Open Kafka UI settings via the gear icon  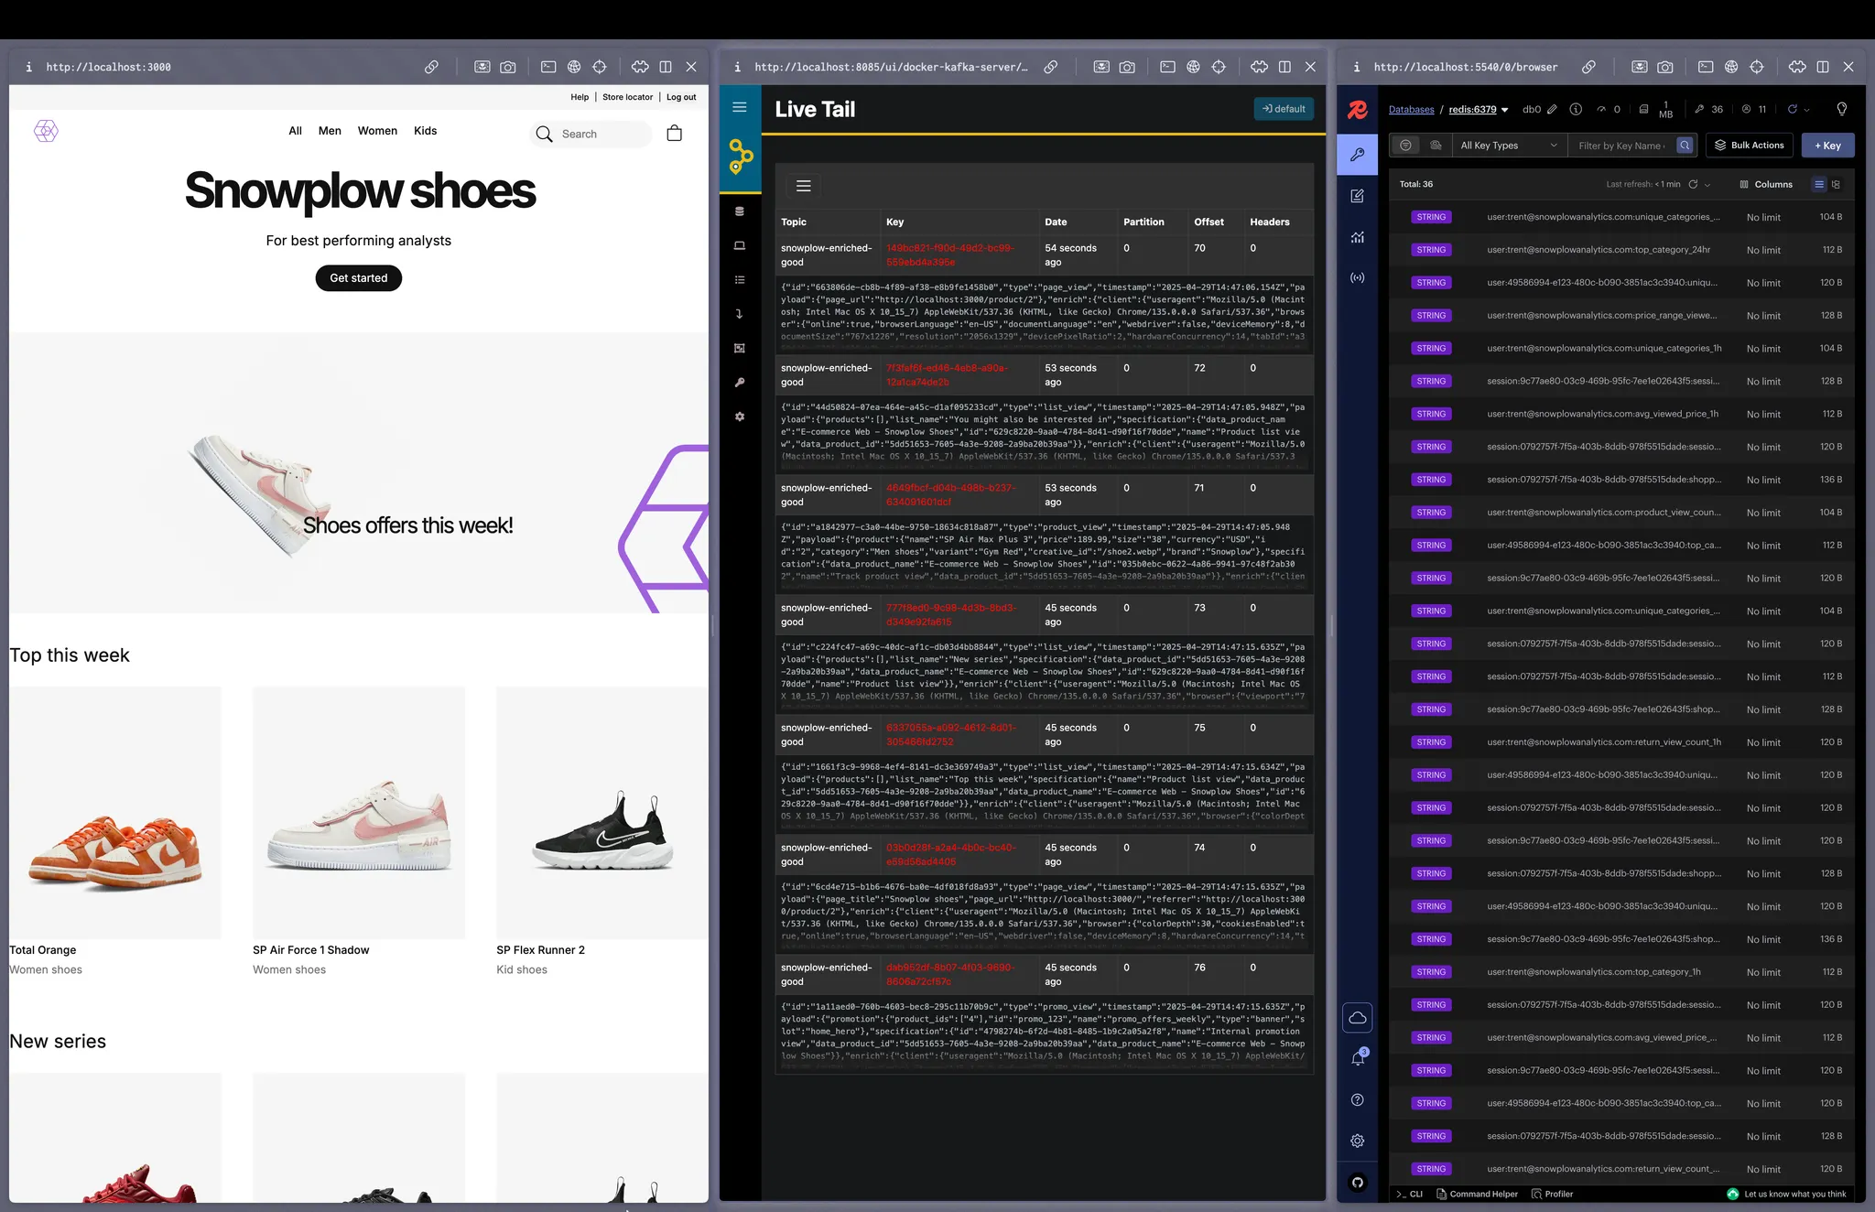tap(740, 417)
